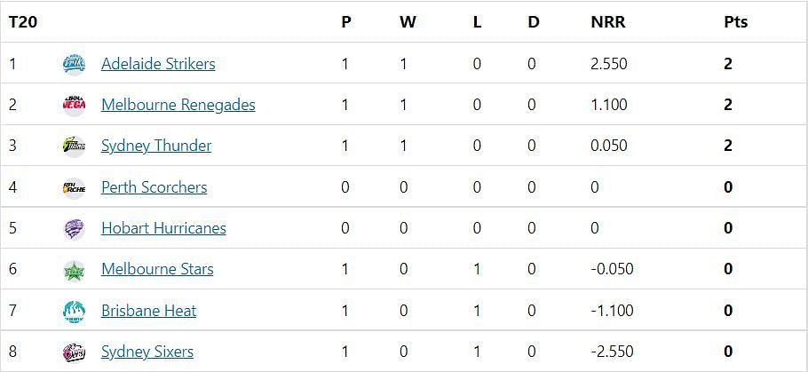Open the Perth Scorchers team link
808x372 pixels.
(x=154, y=187)
